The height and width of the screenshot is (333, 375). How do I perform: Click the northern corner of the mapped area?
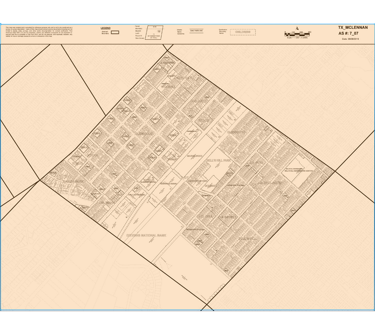[x=167, y=51]
